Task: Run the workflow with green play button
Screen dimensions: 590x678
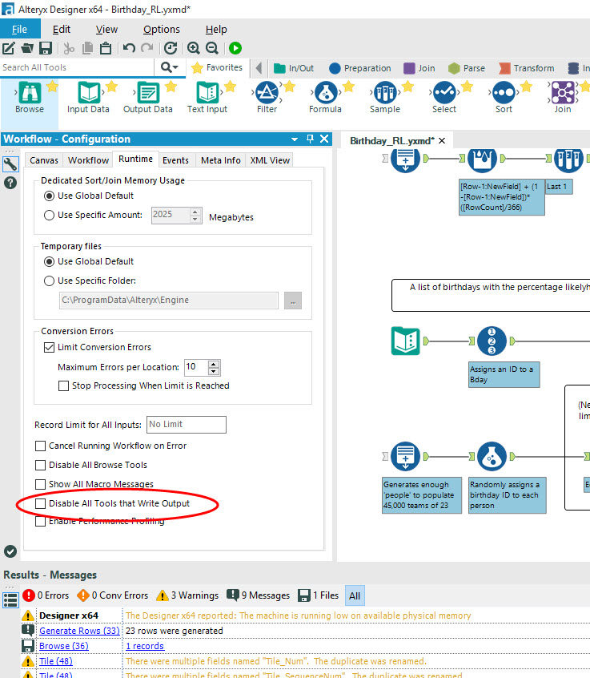Action: 235,48
